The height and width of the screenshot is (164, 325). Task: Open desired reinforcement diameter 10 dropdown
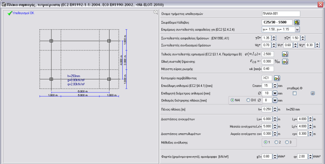(275, 93)
